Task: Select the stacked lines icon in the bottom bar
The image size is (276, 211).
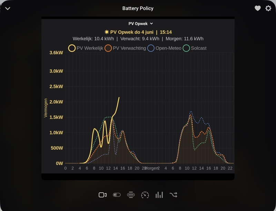Action: tap(131, 195)
